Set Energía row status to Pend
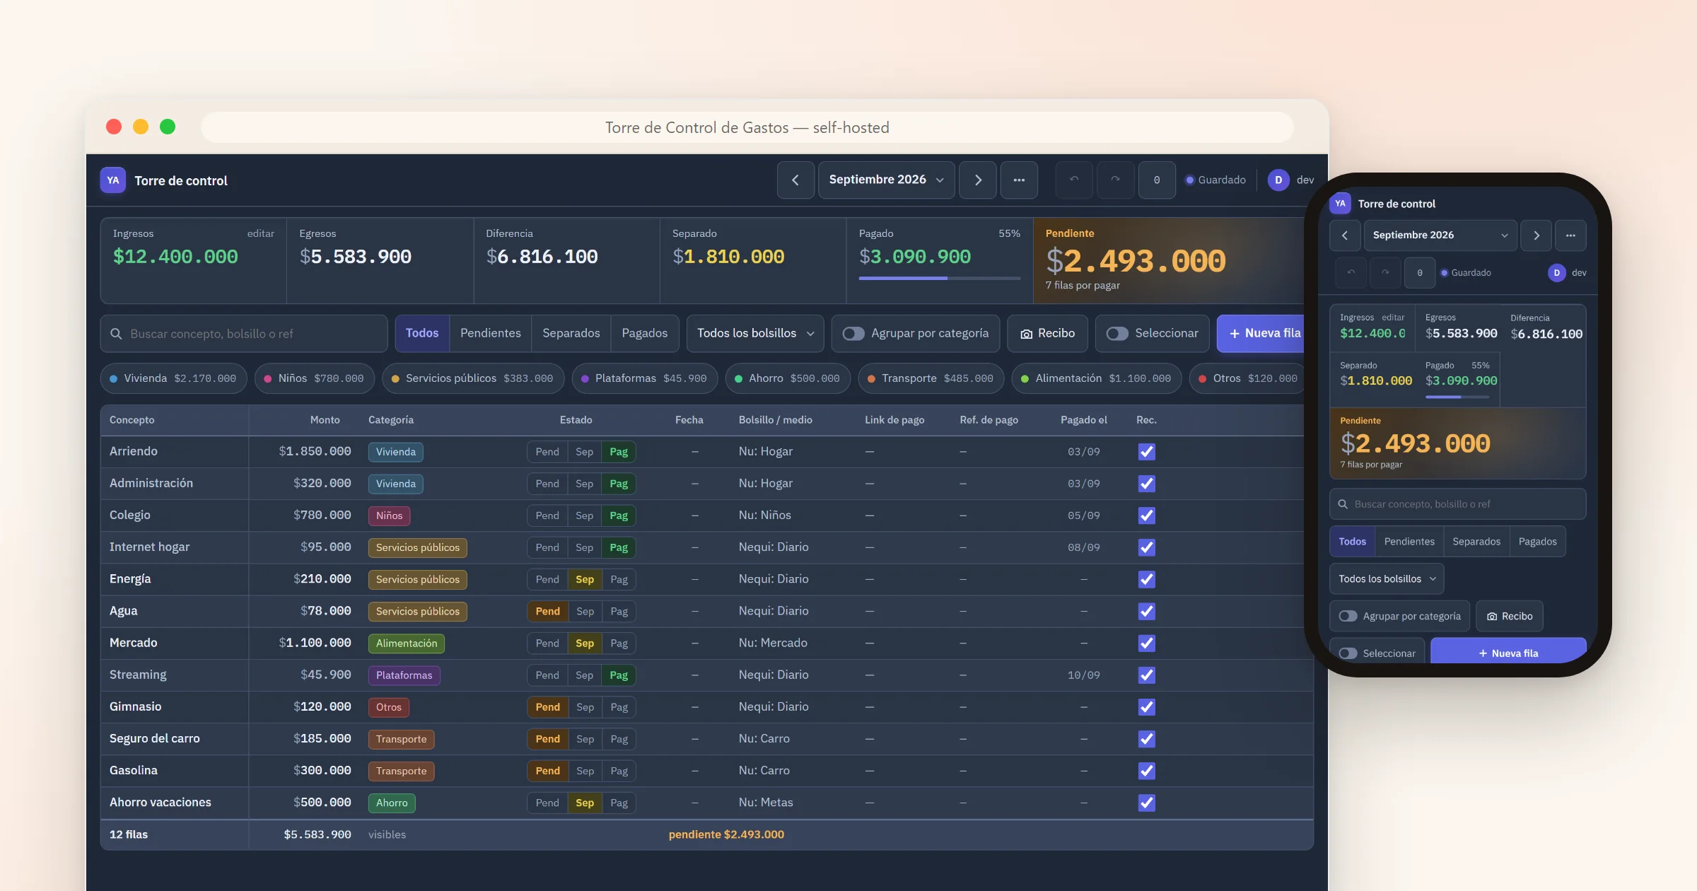The height and width of the screenshot is (891, 1697). point(547,579)
